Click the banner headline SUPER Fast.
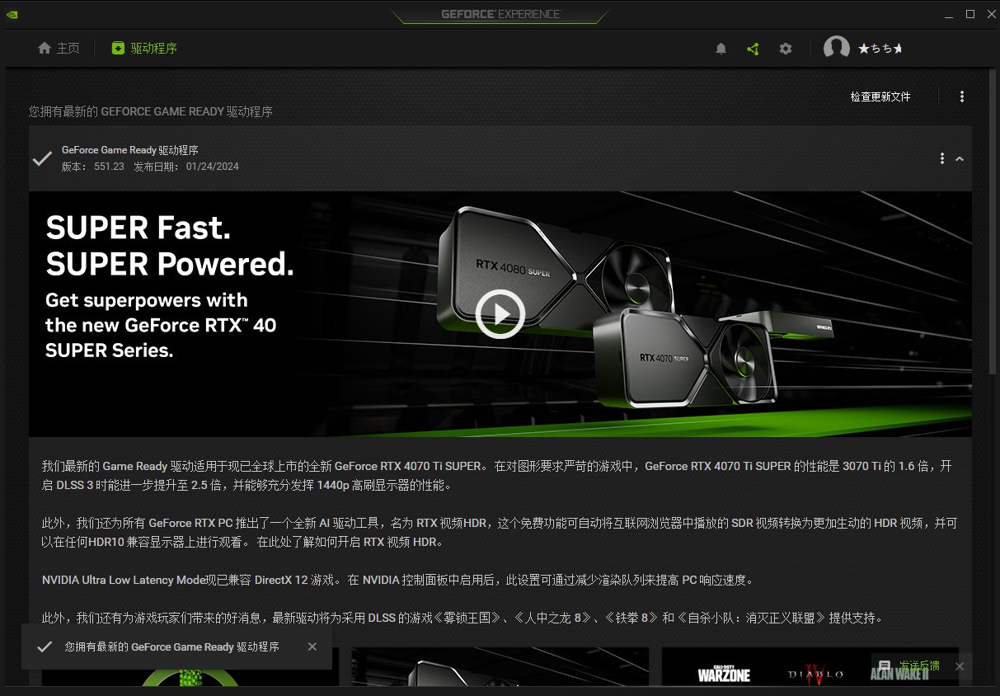Image resolution: width=1000 pixels, height=696 pixels. point(138,228)
